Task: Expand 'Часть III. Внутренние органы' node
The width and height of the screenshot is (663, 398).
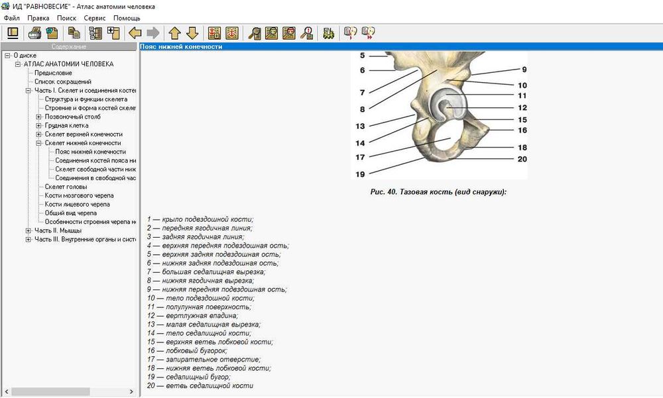Action: click(x=29, y=239)
